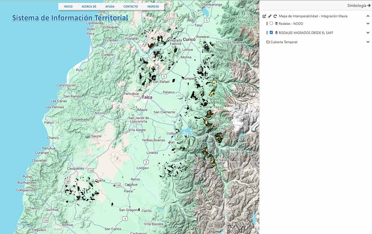Expand the Rodales - NODO layer details
Viewport: 372px width, 234px height.
[368, 23]
